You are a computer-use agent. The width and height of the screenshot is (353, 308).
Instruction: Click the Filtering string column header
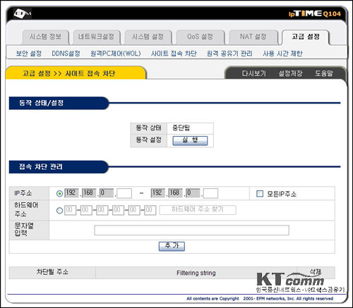click(x=196, y=273)
